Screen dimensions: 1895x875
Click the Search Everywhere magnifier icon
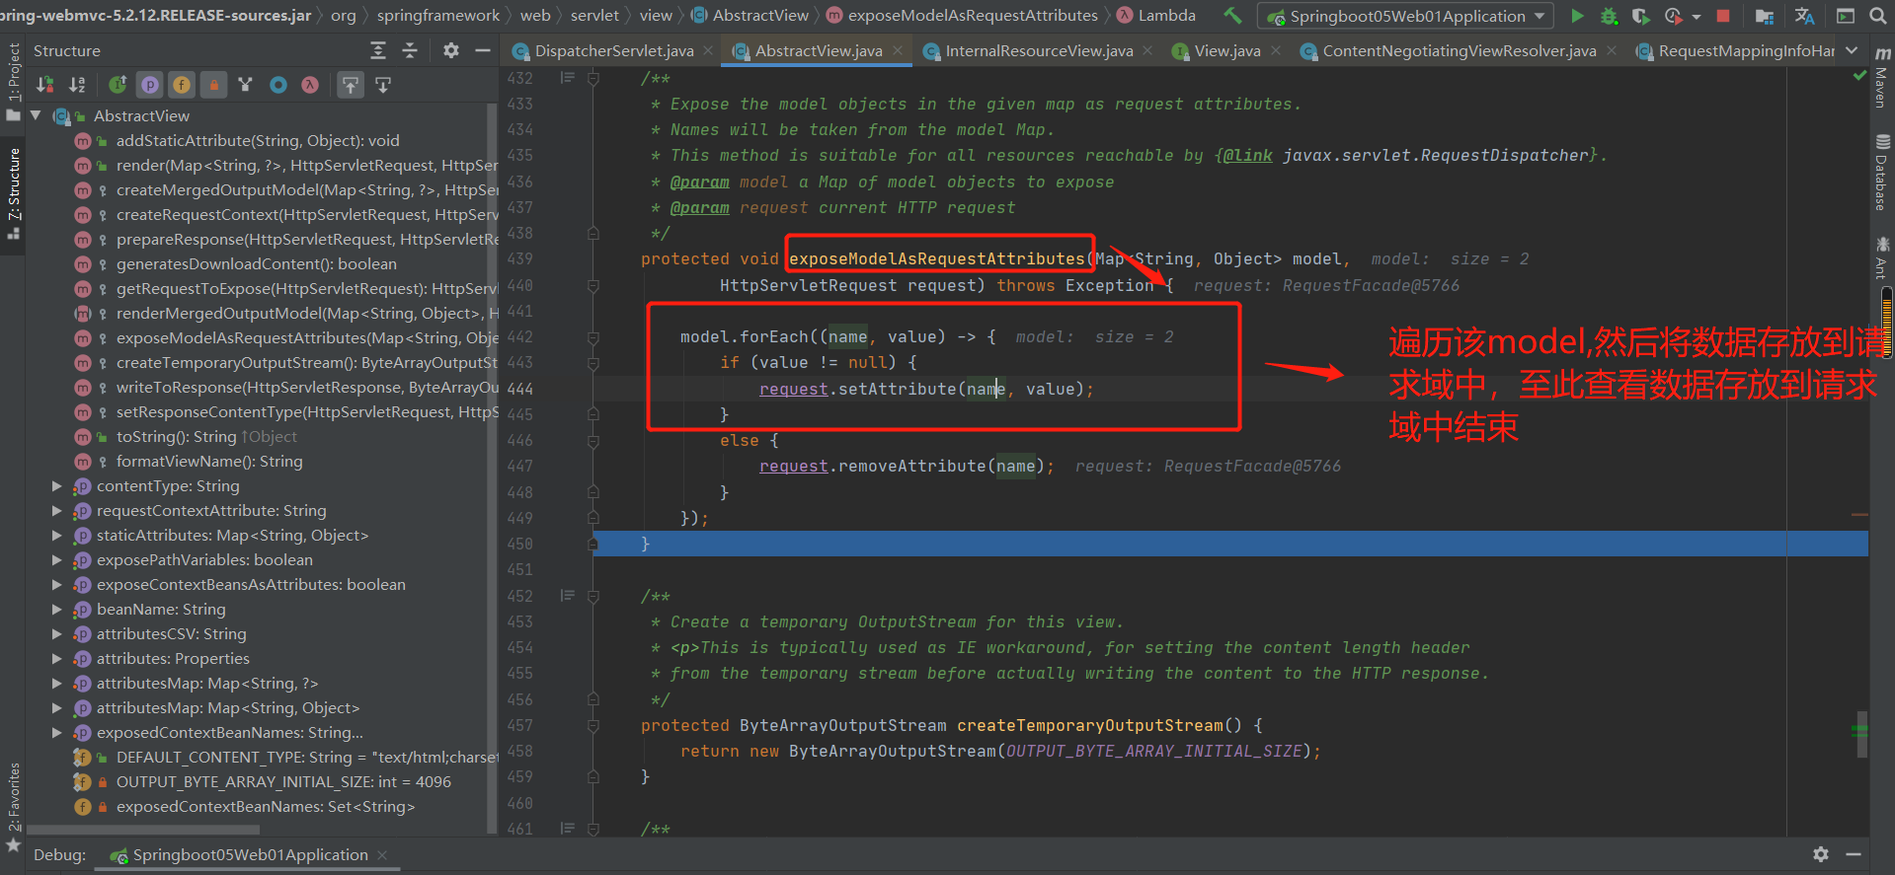click(1877, 16)
